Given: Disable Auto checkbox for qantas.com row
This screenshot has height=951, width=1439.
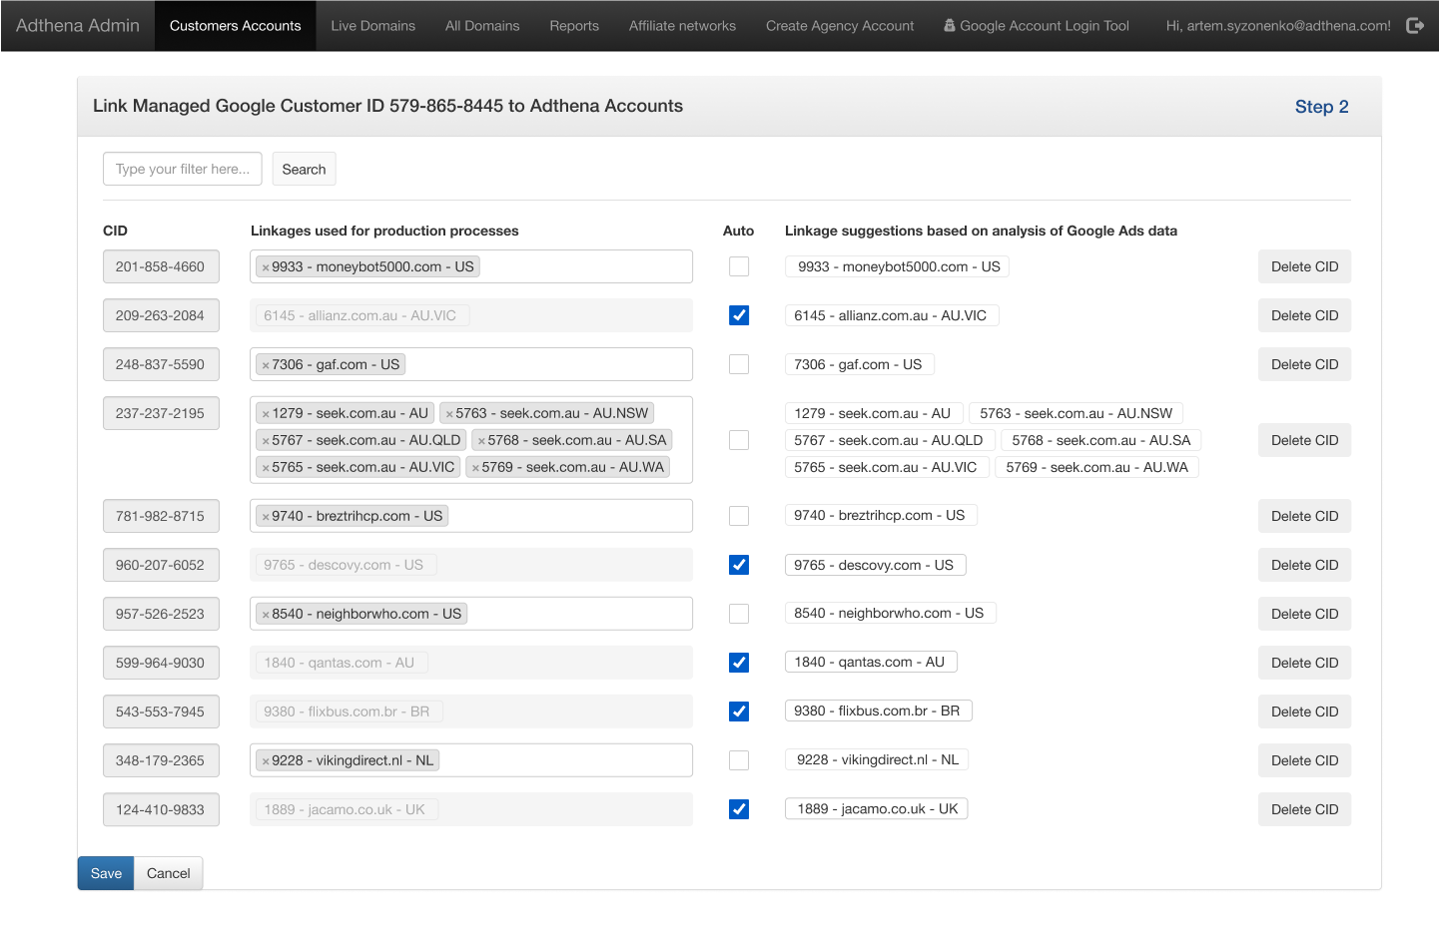Looking at the screenshot, I should [x=739, y=663].
